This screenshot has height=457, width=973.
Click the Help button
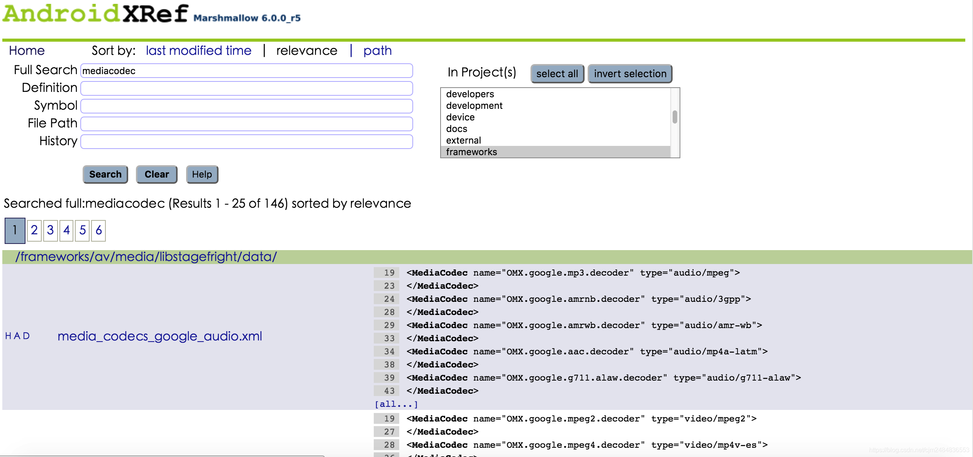coord(202,174)
